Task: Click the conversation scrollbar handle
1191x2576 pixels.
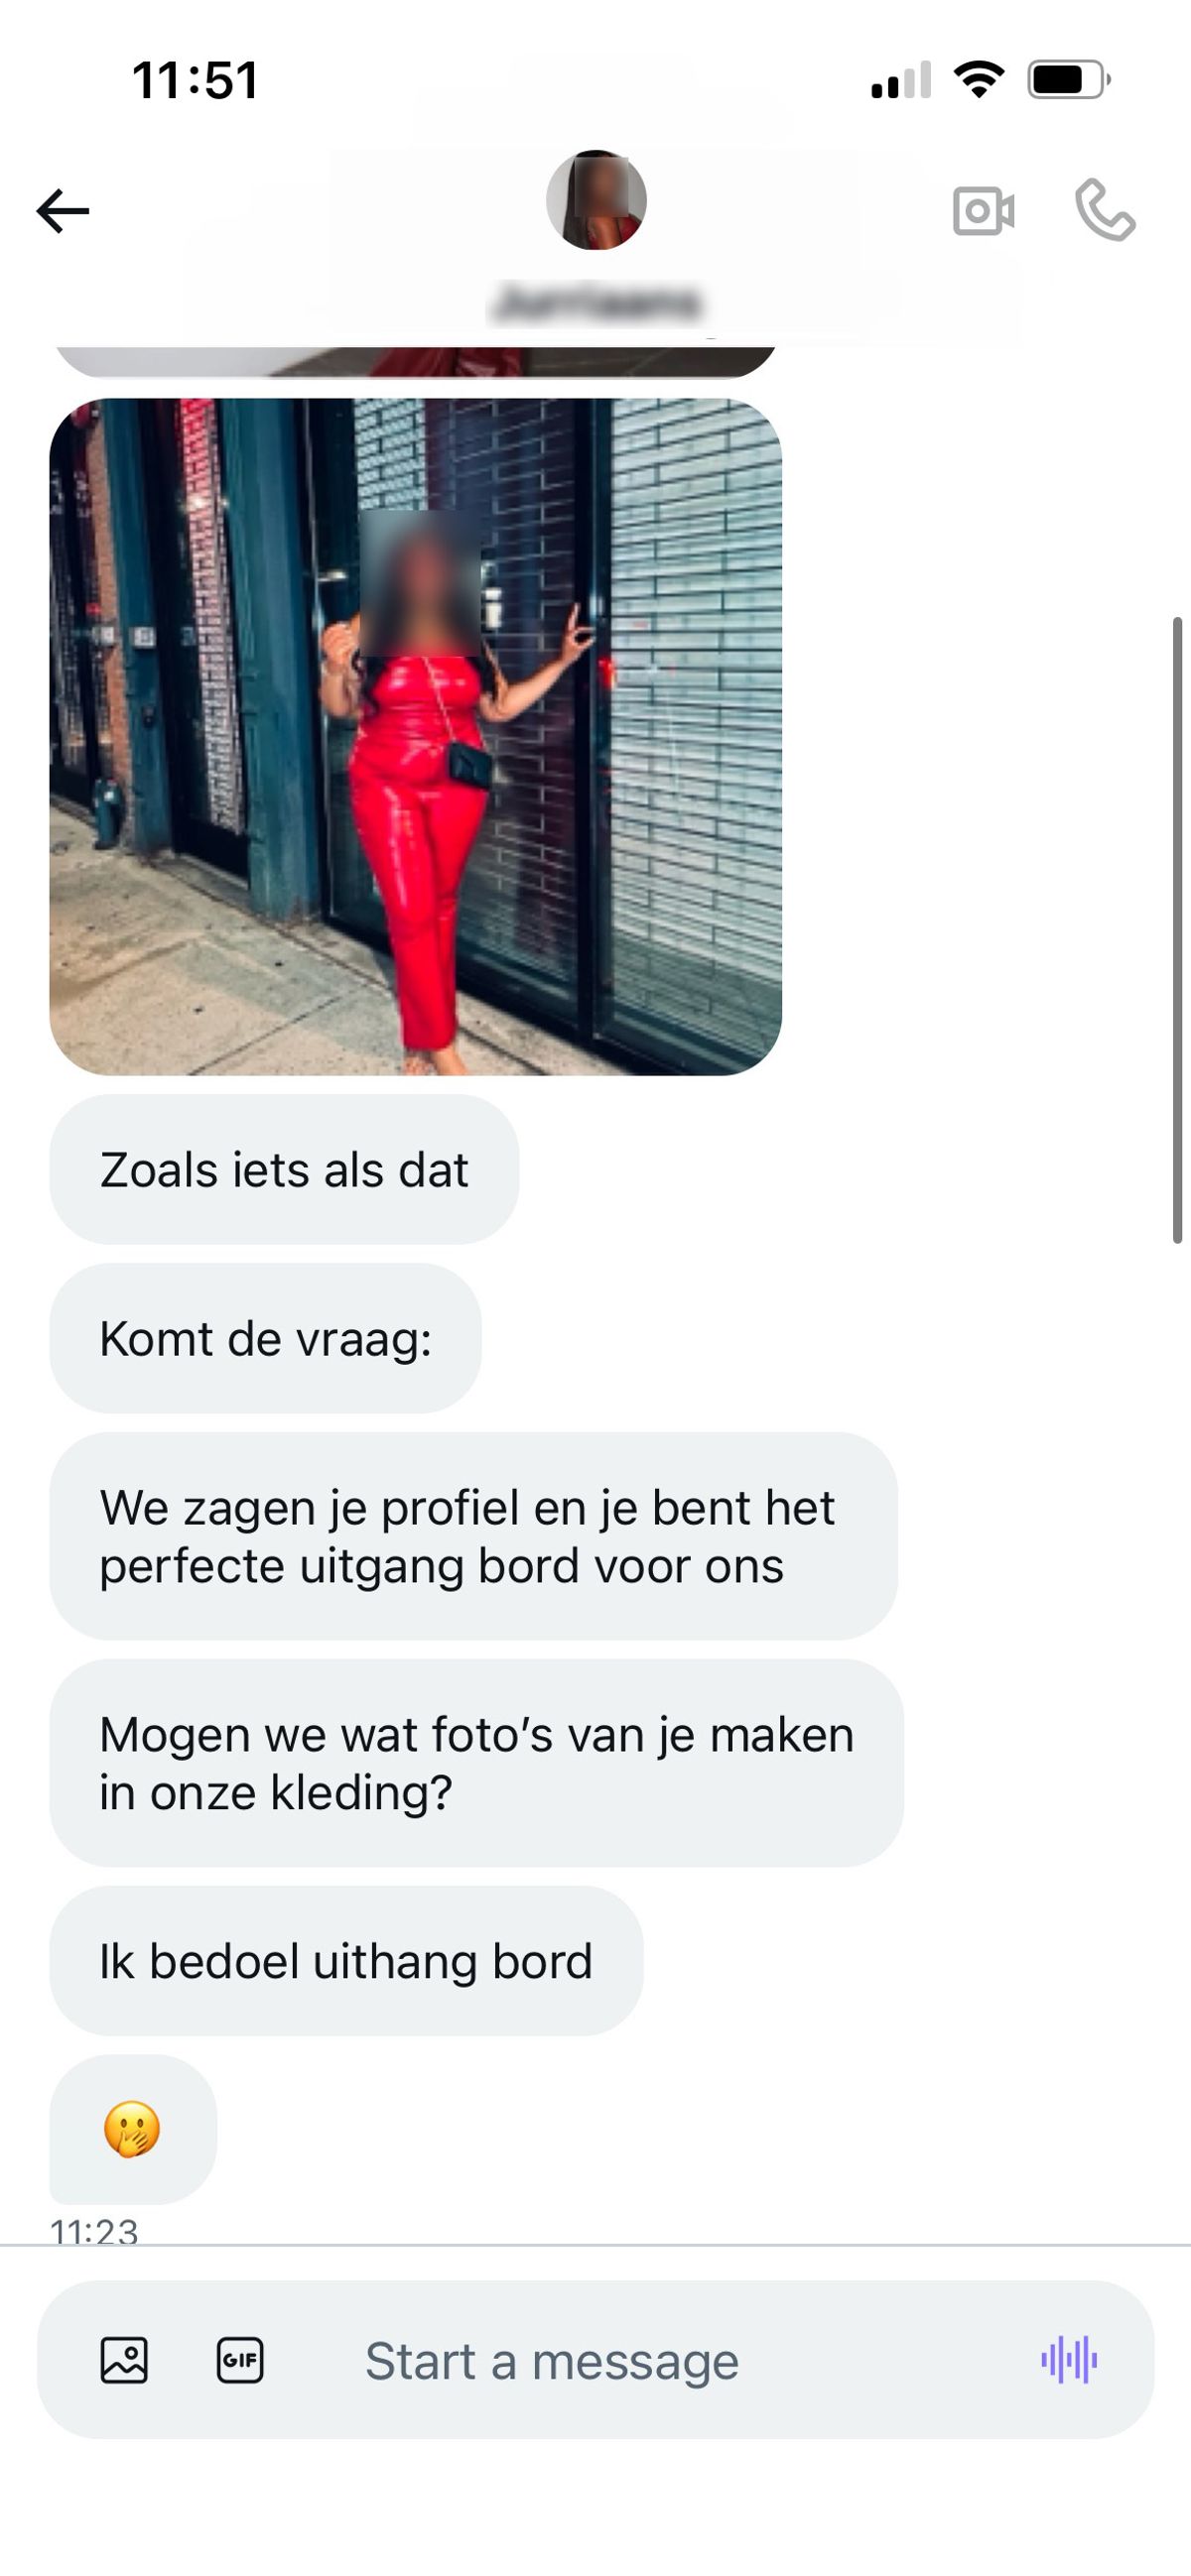Action: tap(1178, 930)
